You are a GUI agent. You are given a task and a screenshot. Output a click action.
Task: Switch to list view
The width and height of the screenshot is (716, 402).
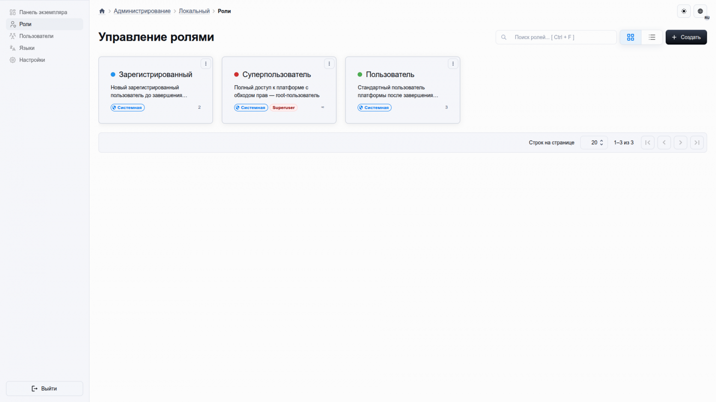point(652,37)
